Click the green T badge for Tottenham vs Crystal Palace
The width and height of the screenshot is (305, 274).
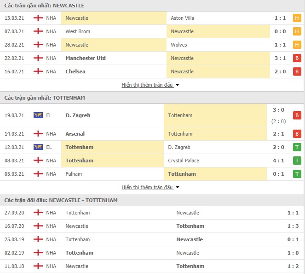297,161
